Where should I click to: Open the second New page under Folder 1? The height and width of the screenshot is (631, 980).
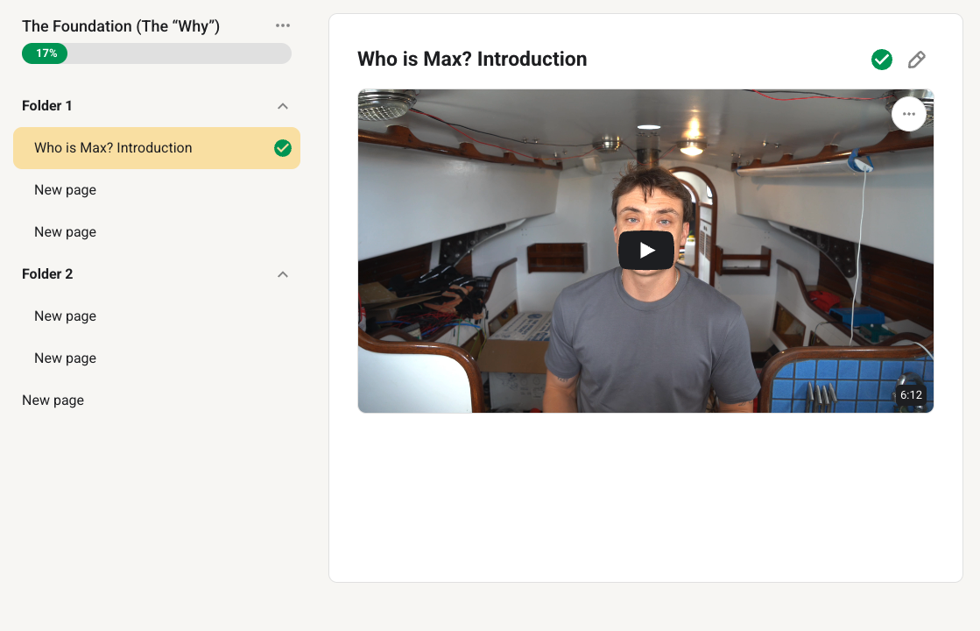66,232
